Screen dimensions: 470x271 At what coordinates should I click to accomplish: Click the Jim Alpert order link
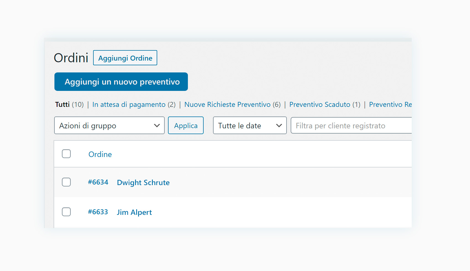pyautogui.click(x=134, y=212)
